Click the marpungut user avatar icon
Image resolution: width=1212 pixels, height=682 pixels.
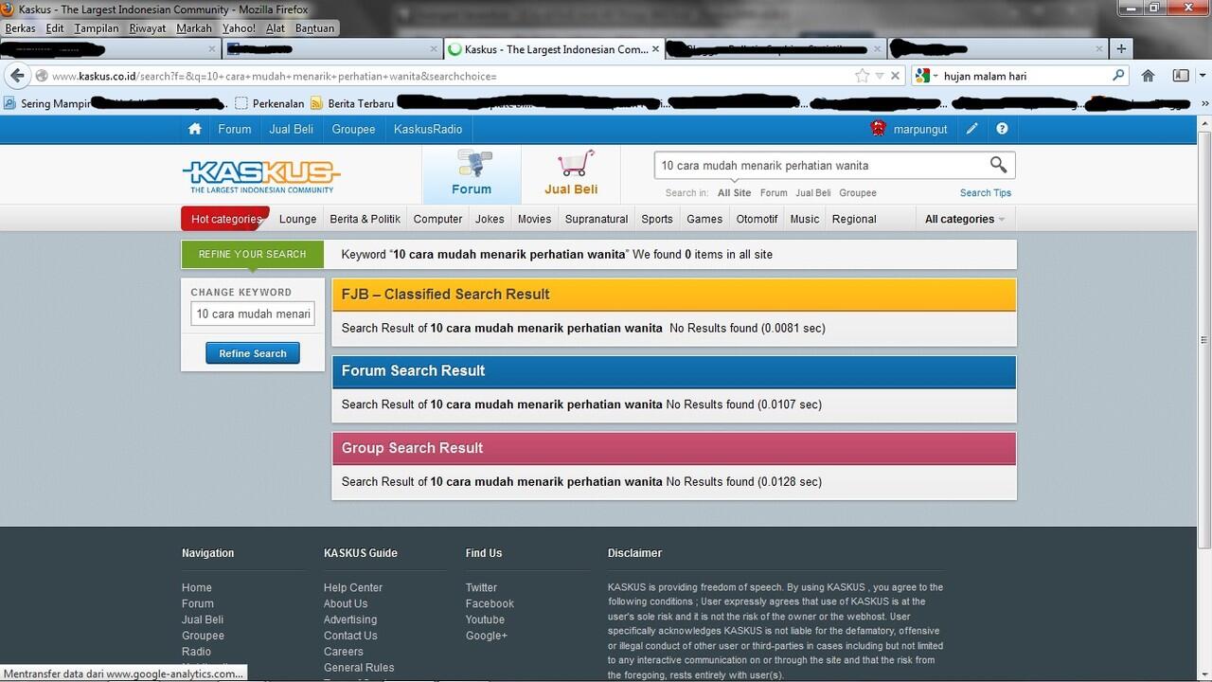click(x=878, y=129)
